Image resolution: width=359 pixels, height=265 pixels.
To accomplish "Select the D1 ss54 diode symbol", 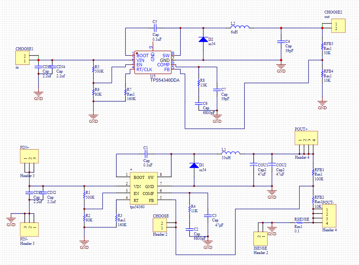I will [x=194, y=165].
